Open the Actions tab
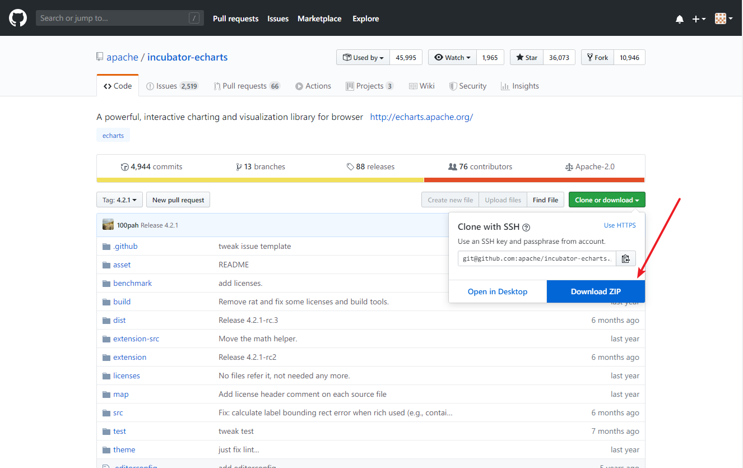The width and height of the screenshot is (743, 468). 313,86
